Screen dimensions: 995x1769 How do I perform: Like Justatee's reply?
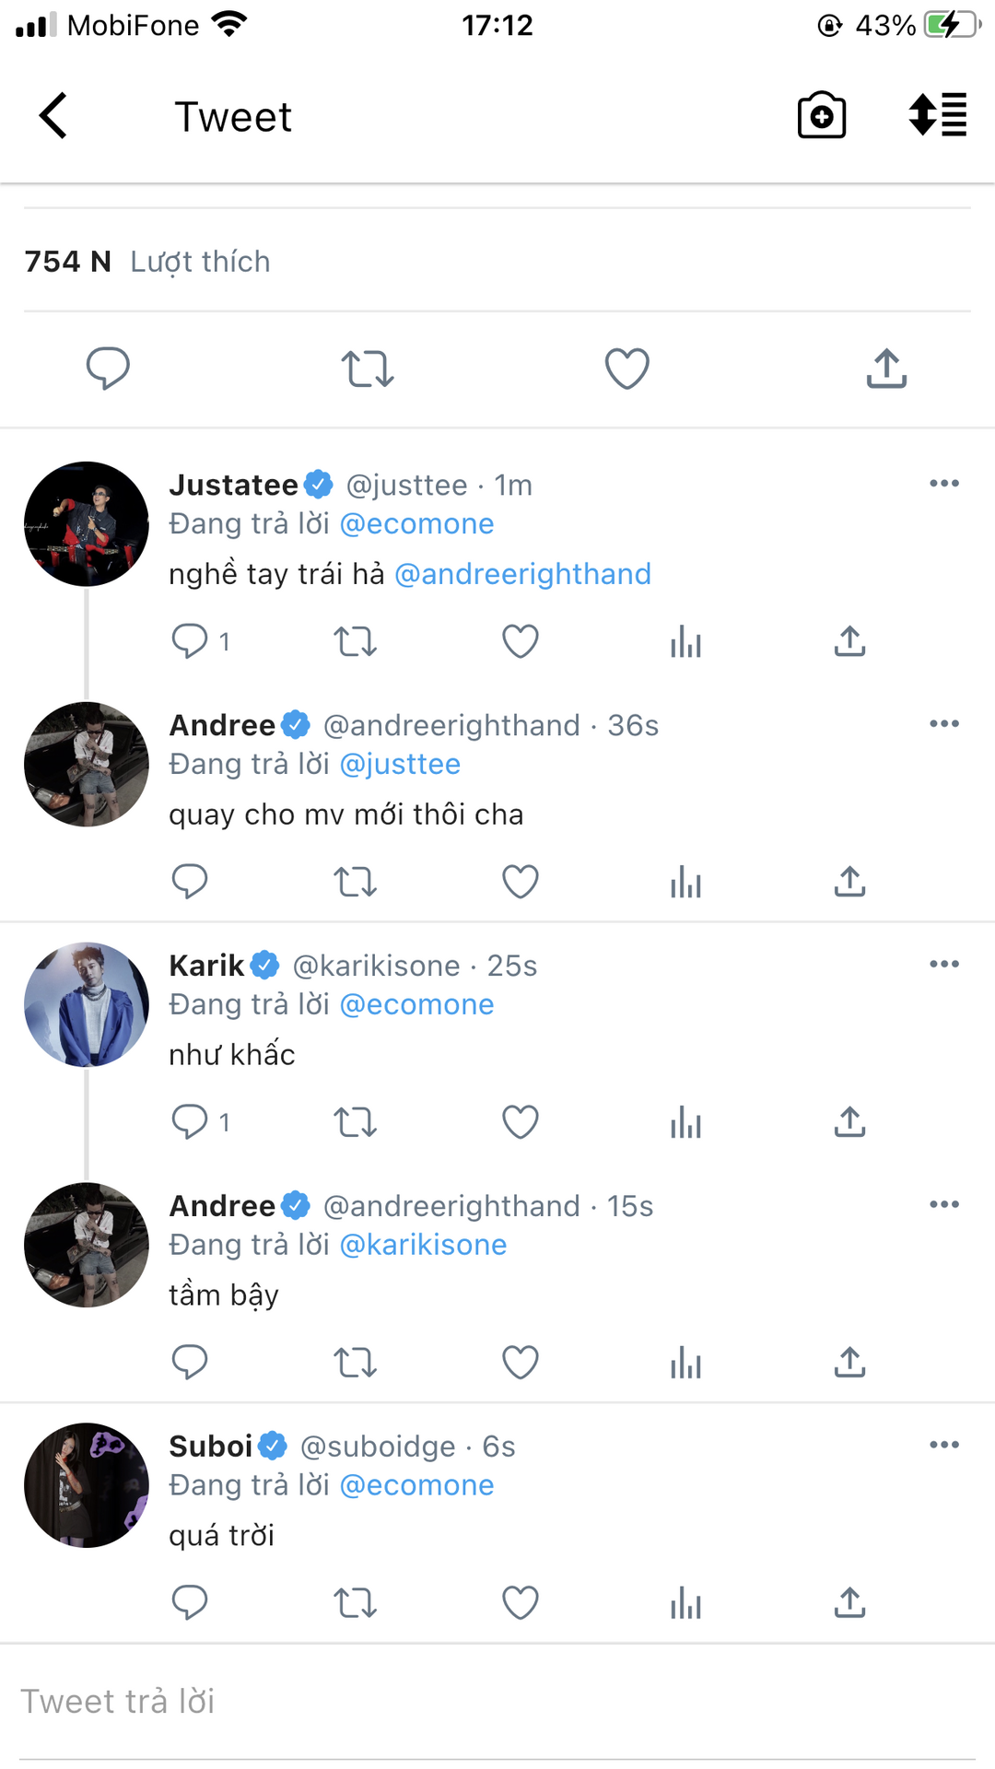pos(521,641)
